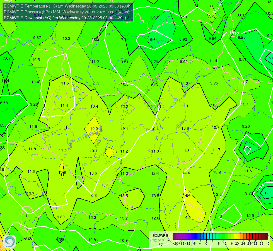Click the 8.68 value on the map

(4, 103)
